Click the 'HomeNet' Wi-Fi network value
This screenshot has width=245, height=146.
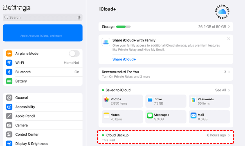[x=71, y=63]
